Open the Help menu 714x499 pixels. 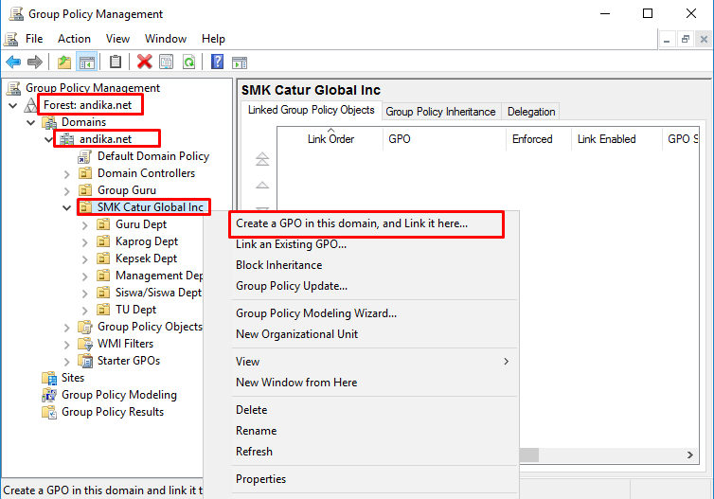point(213,39)
